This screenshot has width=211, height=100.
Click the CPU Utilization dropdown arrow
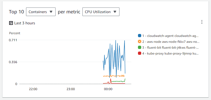coord(115,12)
